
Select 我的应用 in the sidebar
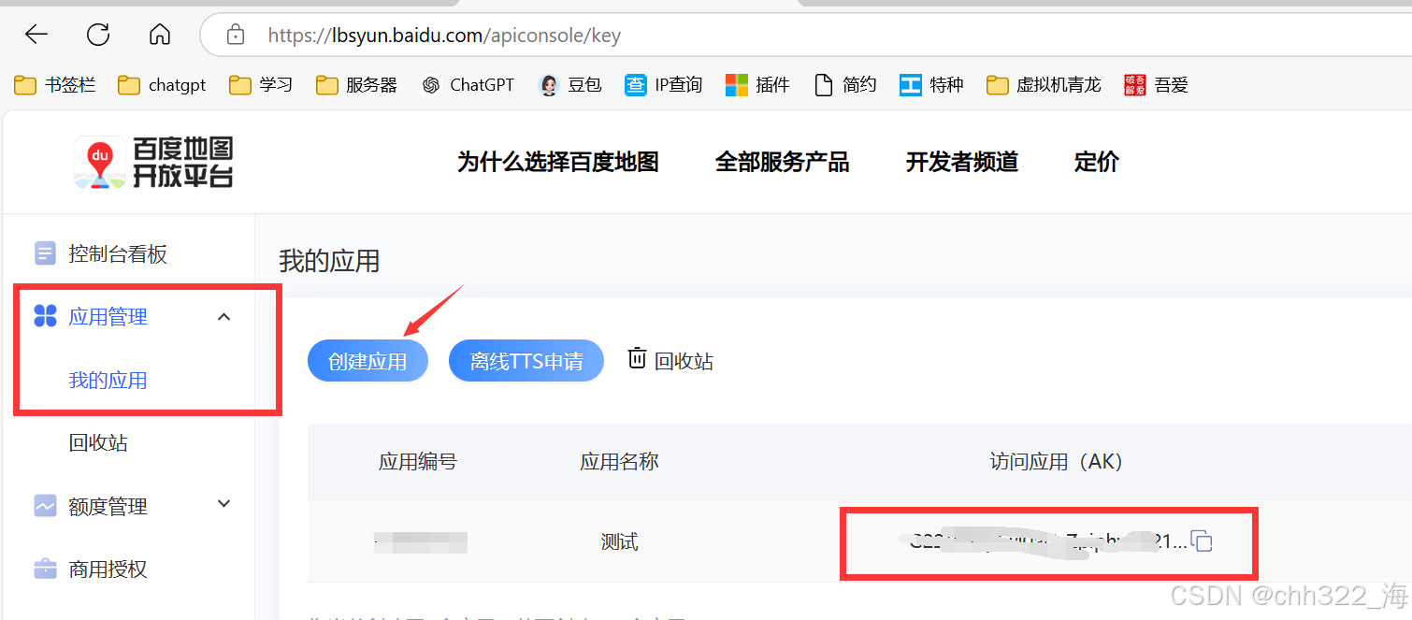108,380
